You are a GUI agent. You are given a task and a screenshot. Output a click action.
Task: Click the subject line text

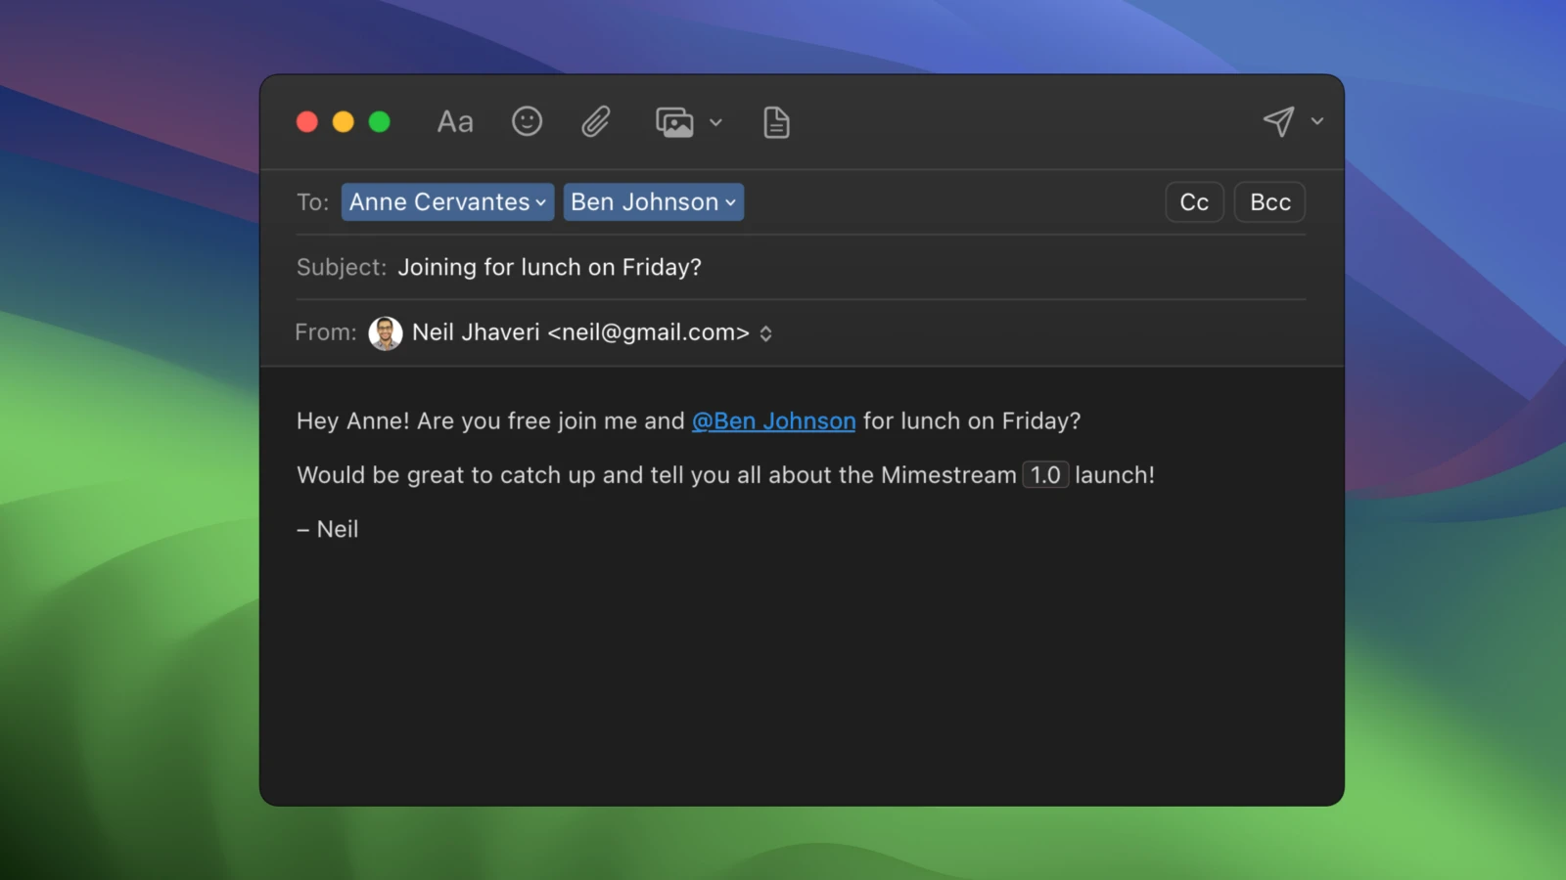coord(549,266)
